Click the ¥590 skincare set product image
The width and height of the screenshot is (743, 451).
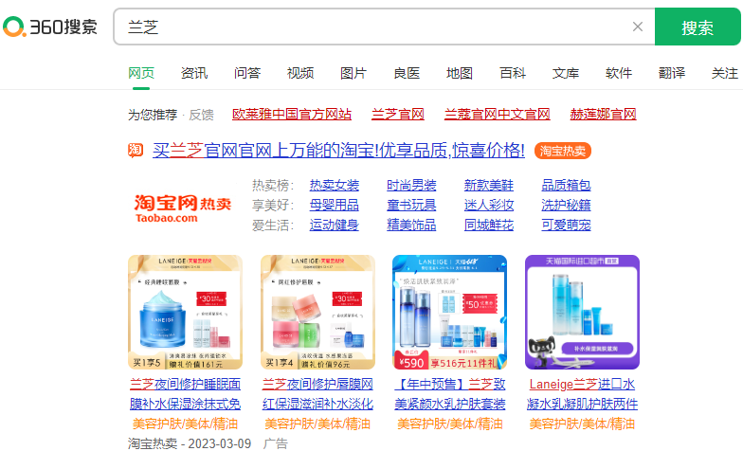(x=449, y=313)
